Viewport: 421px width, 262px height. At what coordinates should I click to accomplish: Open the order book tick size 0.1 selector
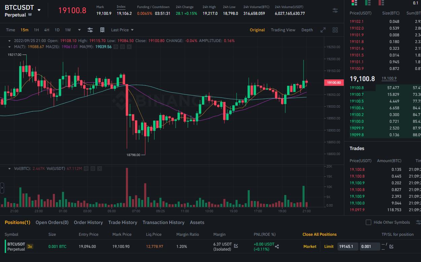pos(415,3)
